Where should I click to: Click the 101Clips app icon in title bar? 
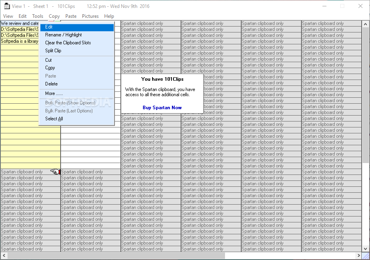(7, 6)
